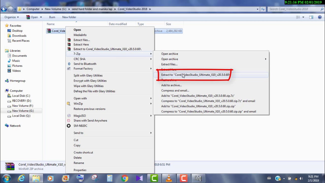Click the MagicISO icon in context menu
This screenshot has height=183, width=325.
(x=69, y=116)
